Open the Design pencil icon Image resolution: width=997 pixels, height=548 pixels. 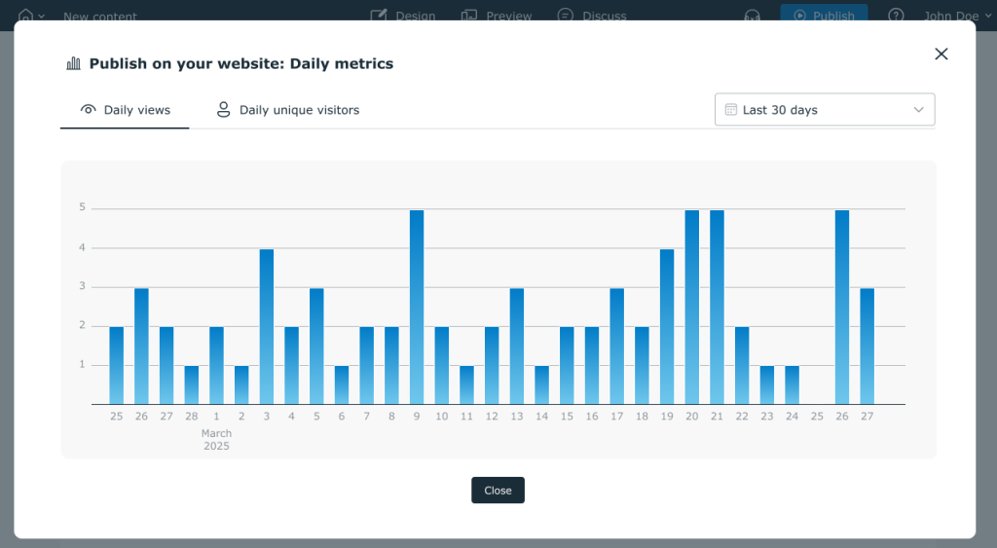tap(379, 16)
